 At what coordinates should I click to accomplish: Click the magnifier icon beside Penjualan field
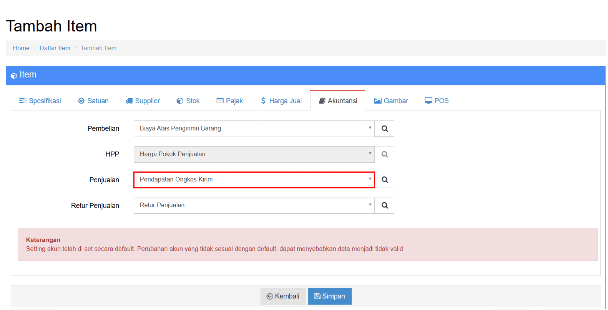[x=384, y=180]
